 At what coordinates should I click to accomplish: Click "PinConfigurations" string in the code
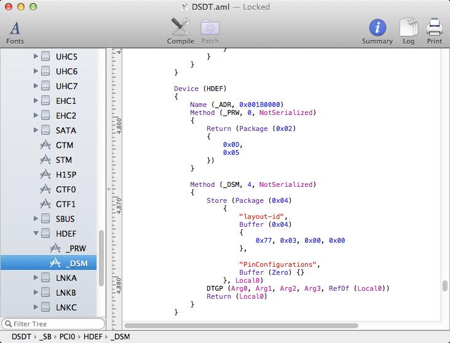[279, 264]
